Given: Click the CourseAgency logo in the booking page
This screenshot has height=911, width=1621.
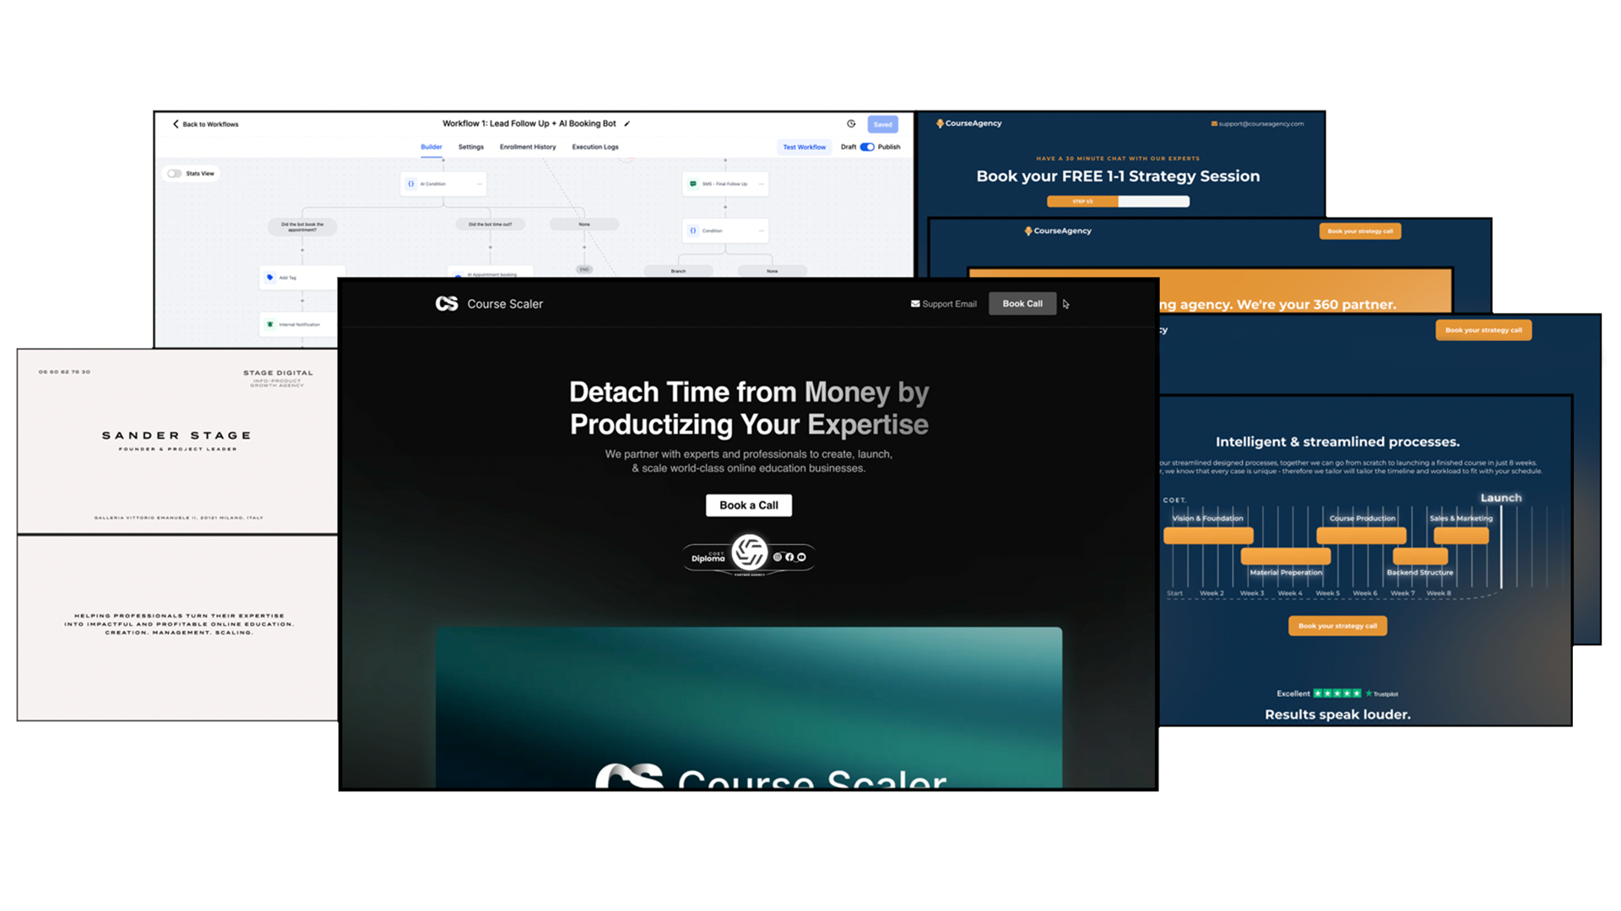Looking at the screenshot, I should pos(969,123).
